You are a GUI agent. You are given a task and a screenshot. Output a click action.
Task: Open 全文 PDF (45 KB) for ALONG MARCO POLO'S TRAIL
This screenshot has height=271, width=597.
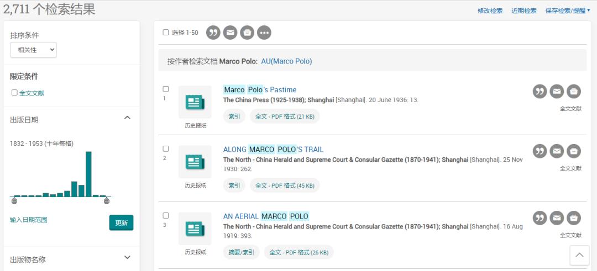(x=285, y=185)
